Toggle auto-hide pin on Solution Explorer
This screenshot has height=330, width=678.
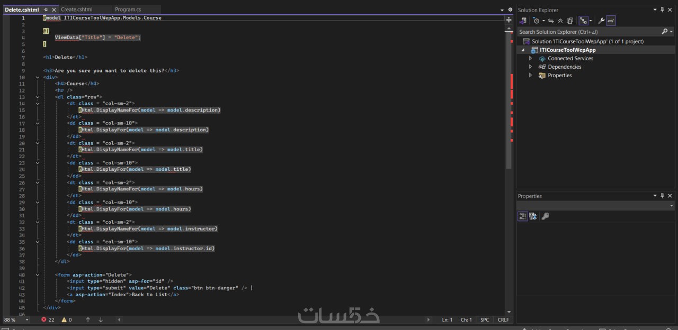(662, 10)
